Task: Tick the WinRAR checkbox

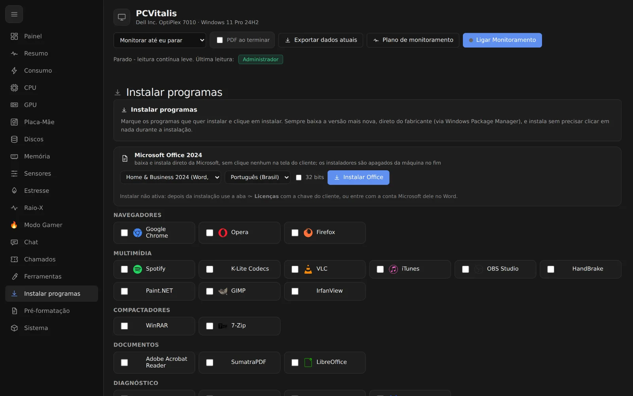Action: click(124, 326)
